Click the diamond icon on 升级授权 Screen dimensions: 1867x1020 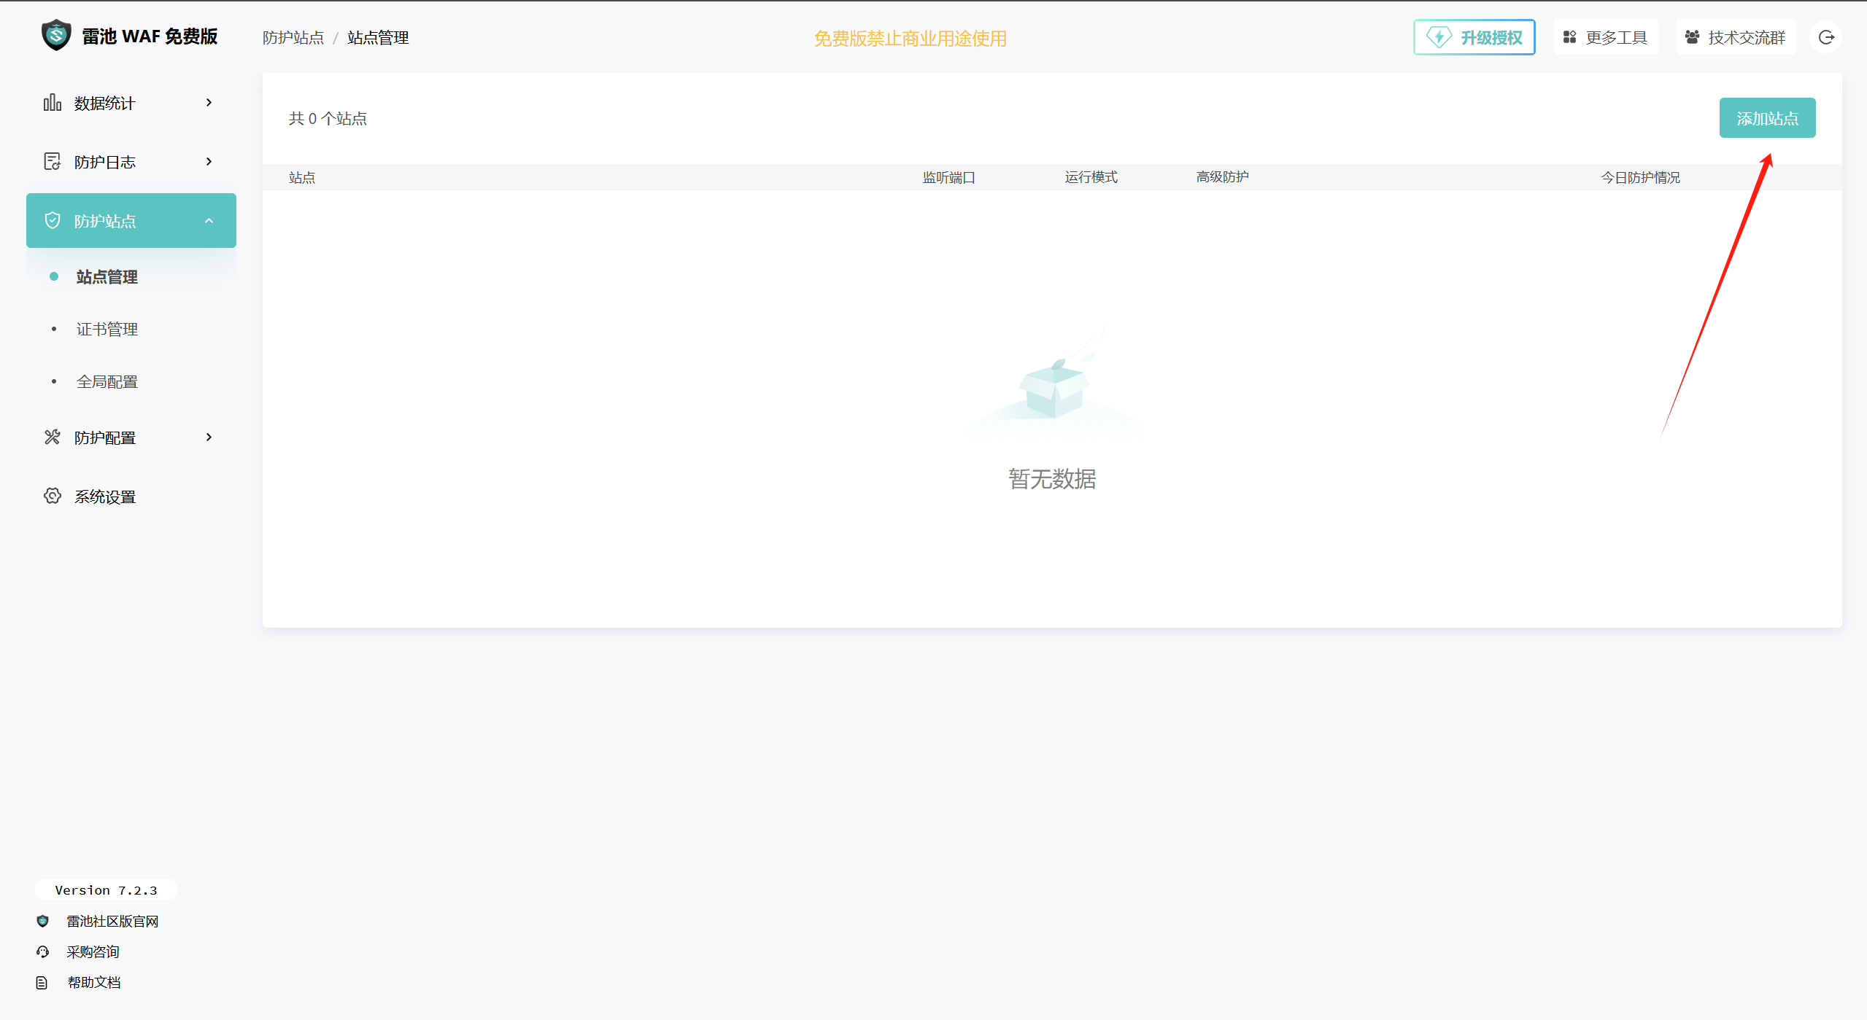coord(1439,37)
